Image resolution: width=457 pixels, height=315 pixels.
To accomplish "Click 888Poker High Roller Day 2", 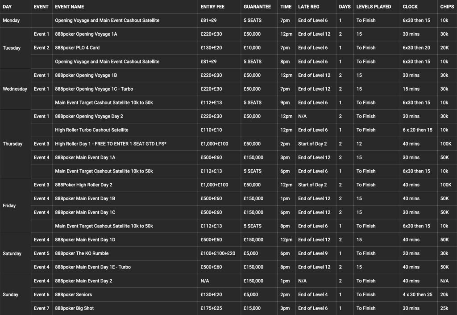I will point(83,185).
